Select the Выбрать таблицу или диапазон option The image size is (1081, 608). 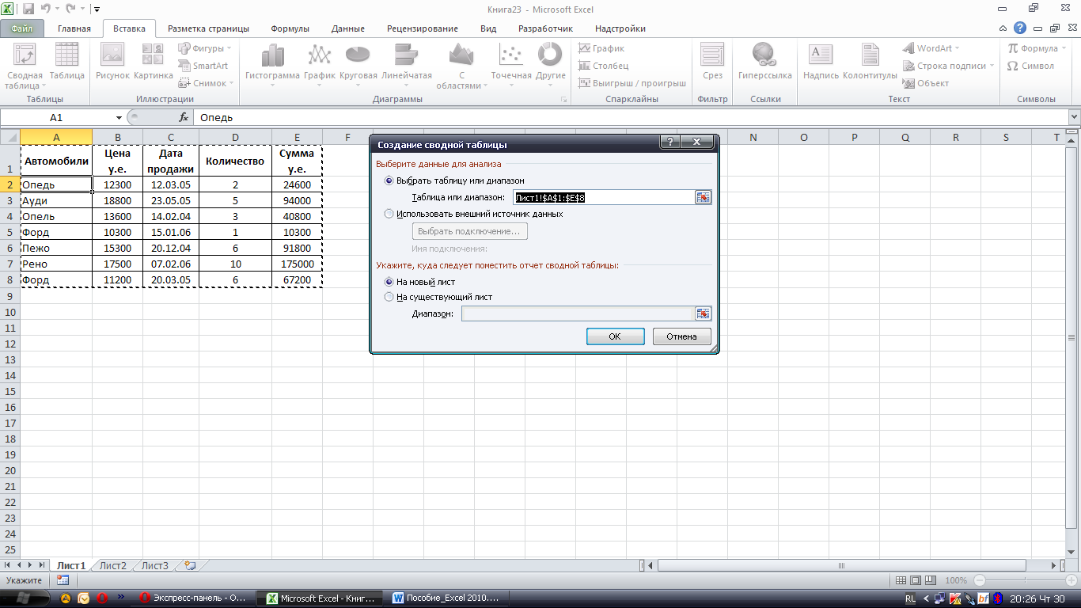click(453, 180)
